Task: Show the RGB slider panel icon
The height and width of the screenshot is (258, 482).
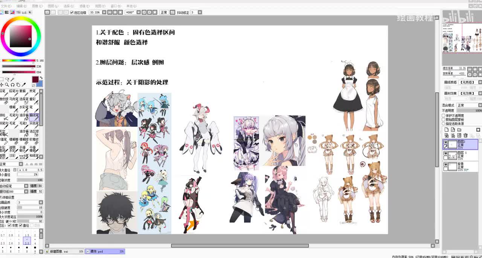Action: 6,12
